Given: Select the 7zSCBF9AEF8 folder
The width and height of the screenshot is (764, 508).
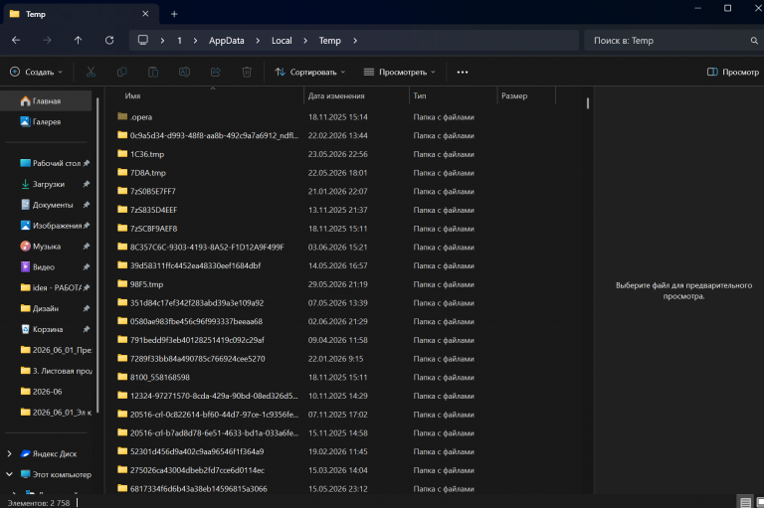Looking at the screenshot, I should tap(147, 229).
